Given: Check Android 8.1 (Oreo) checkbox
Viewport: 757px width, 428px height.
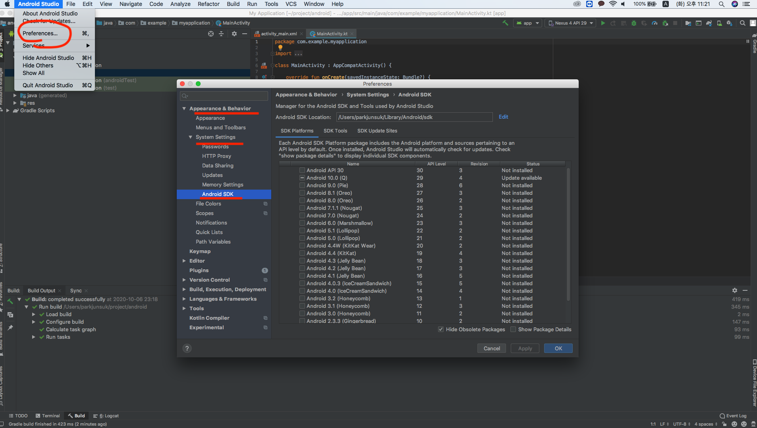Looking at the screenshot, I should [x=302, y=193].
